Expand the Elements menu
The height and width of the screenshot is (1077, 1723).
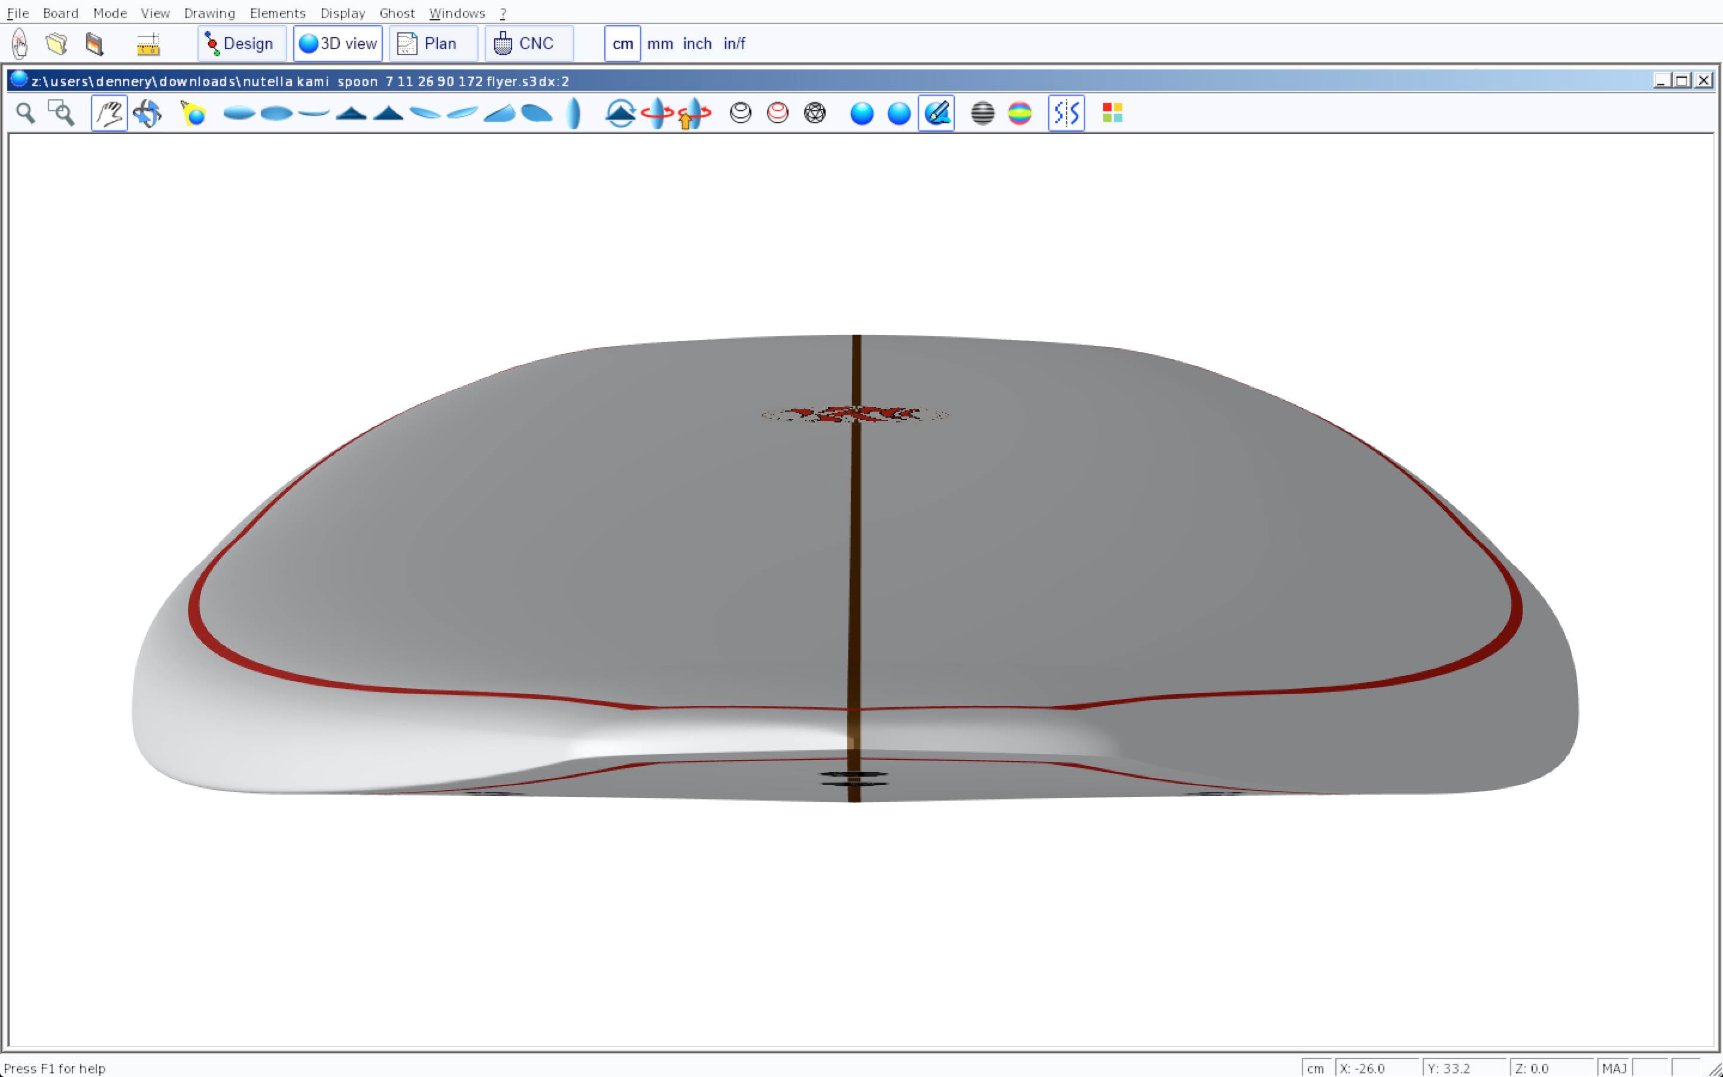click(x=277, y=13)
